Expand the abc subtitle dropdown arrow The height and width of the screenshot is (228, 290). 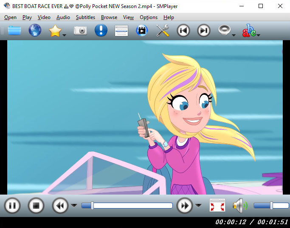click(259, 35)
